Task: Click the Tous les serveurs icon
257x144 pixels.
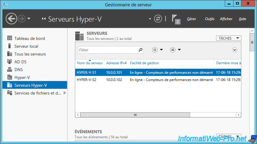Action: (x=10, y=54)
